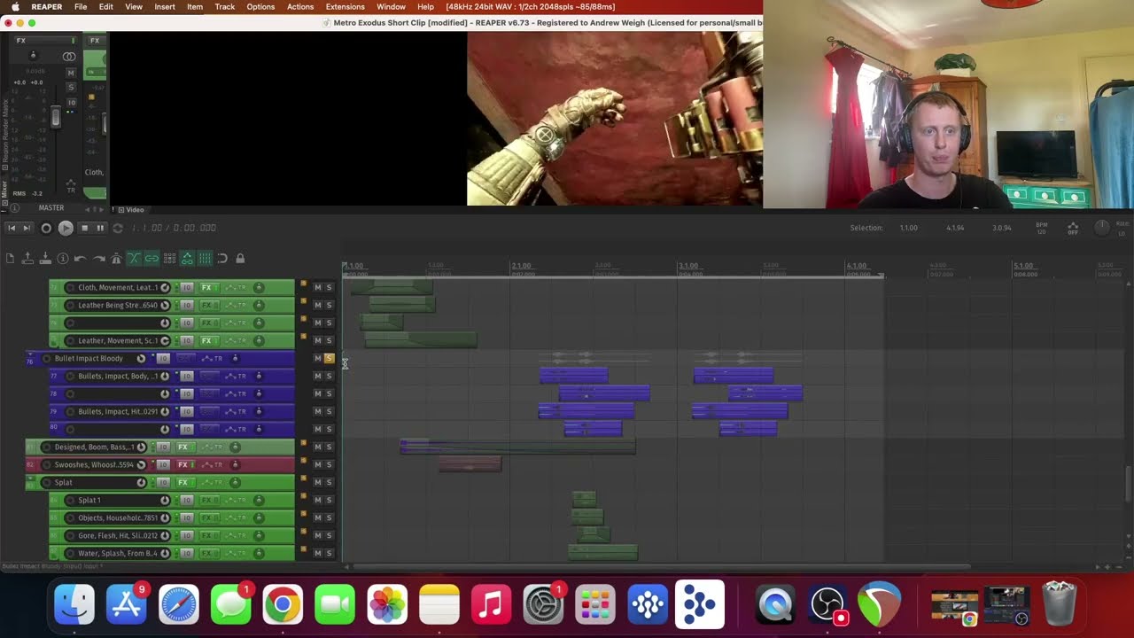Screen dimensions: 1134x638
Task: Click the Redo arrow icon
Action: tap(98, 259)
